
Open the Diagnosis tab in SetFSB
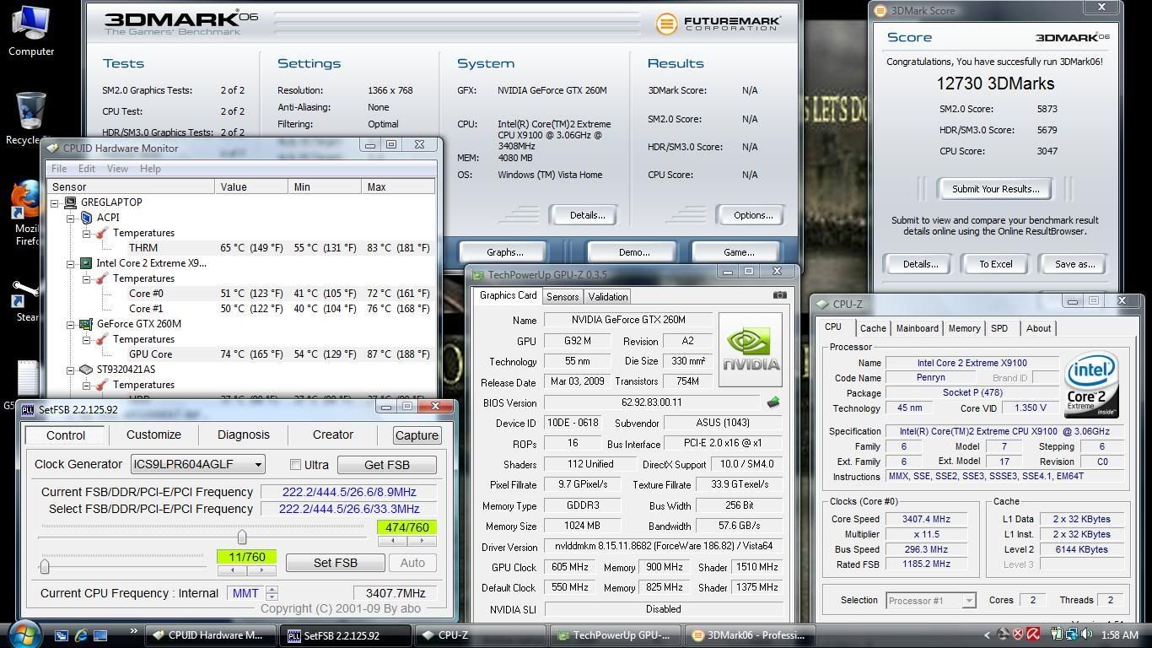pos(243,435)
